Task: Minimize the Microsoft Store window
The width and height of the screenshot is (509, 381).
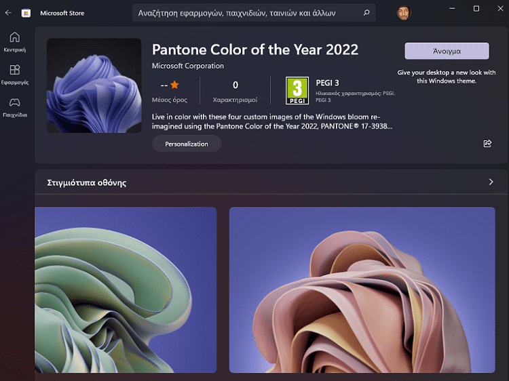Action: pos(452,9)
